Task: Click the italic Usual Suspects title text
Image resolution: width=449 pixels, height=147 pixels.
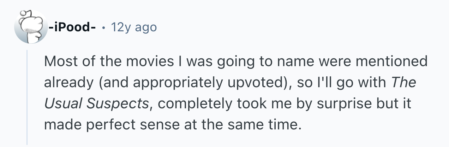Action: coord(96,103)
